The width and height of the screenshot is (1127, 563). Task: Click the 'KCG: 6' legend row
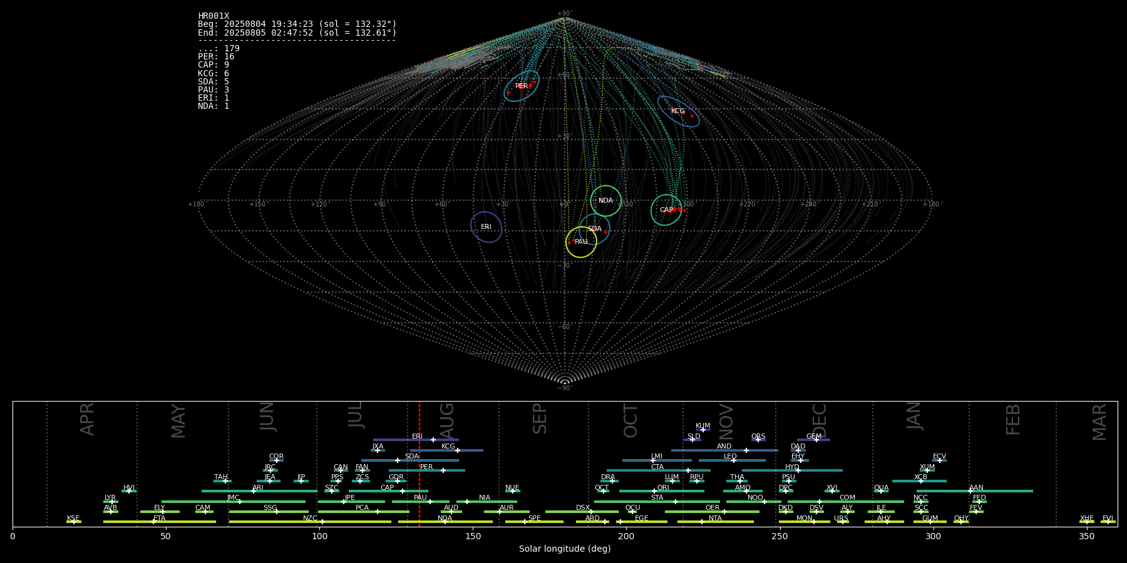(214, 74)
